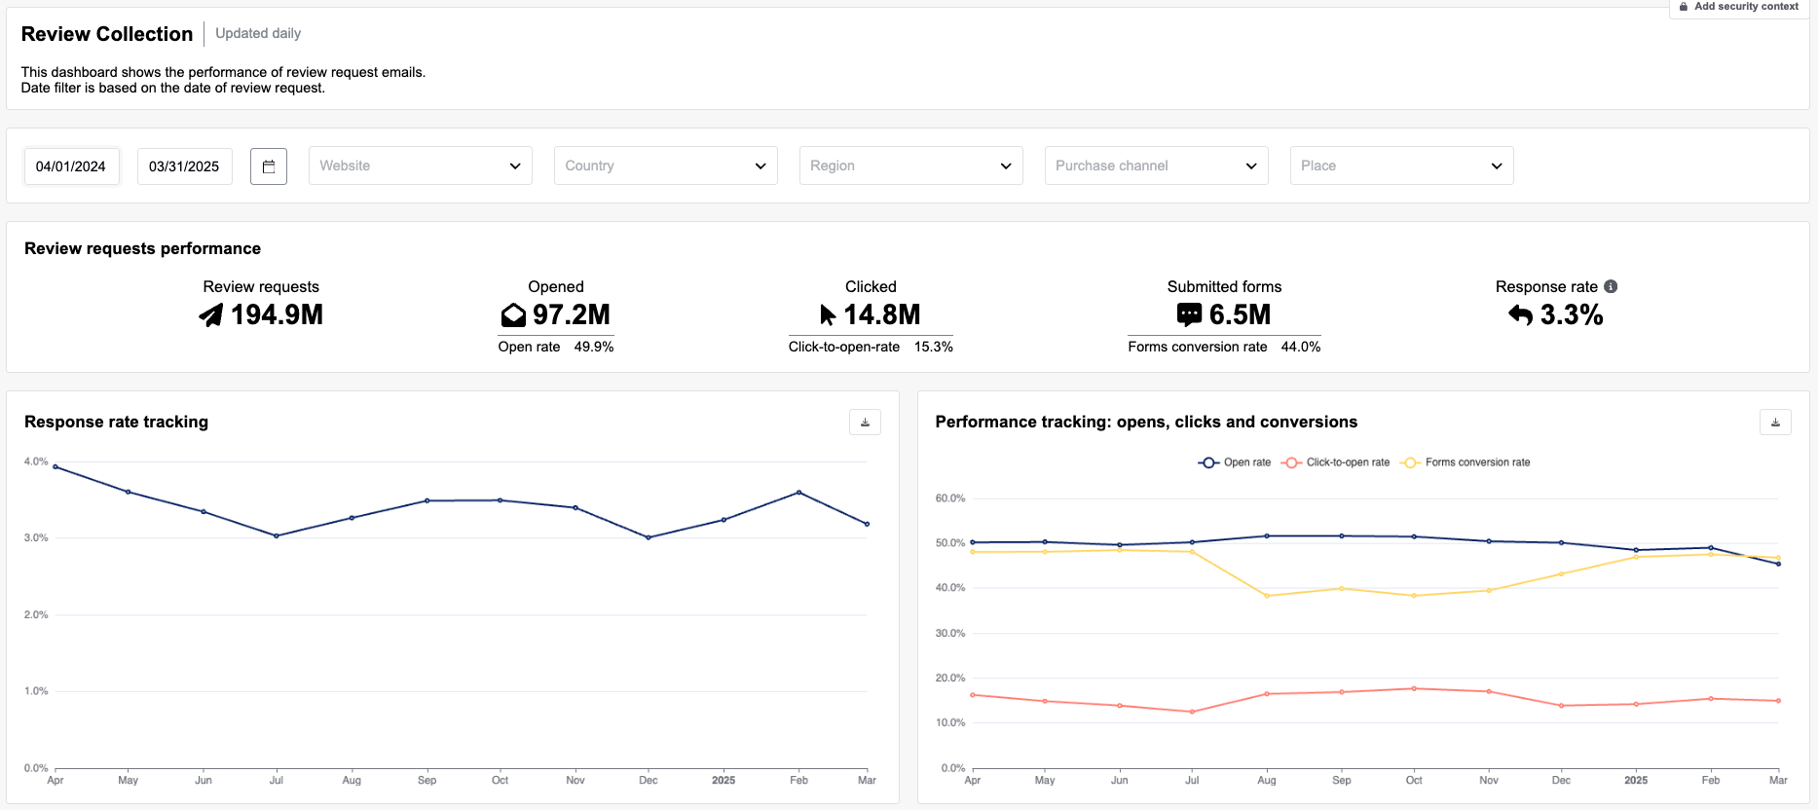The image size is (1818, 810).
Task: Download the Response rate tracking chart
Action: coord(865,423)
